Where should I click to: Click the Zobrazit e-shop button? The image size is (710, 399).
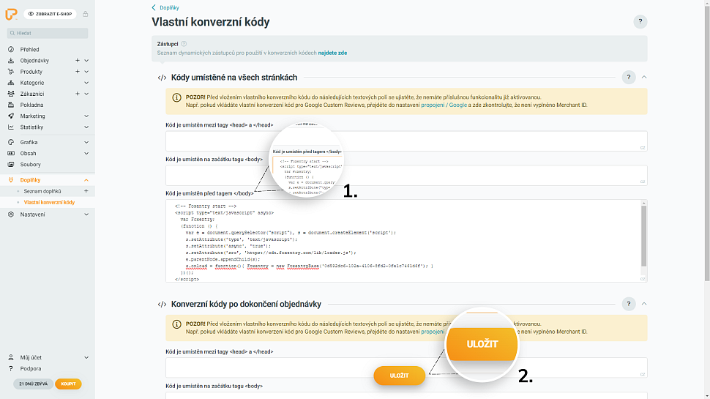click(x=51, y=14)
